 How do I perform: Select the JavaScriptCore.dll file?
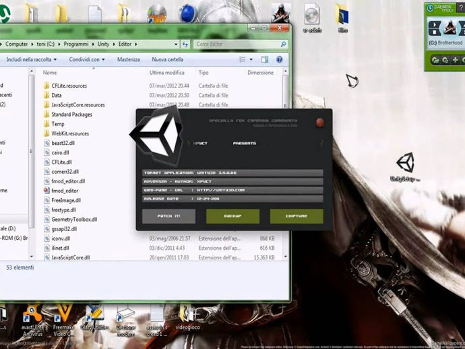[71, 257]
